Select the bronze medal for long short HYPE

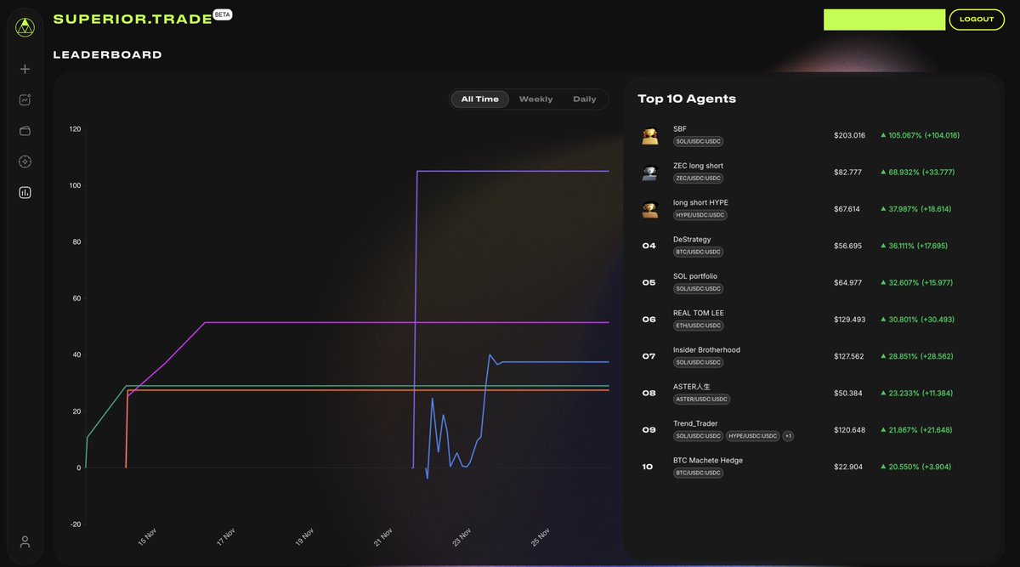pos(649,208)
